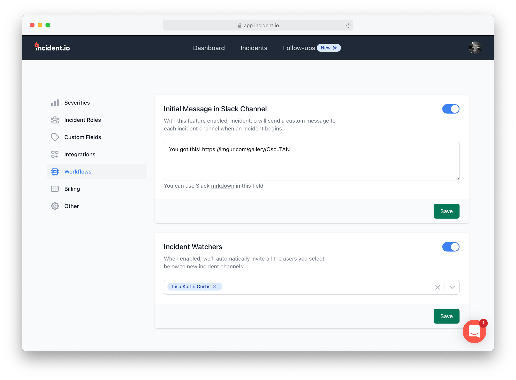
Task: Click the Severities bar chart icon
Action: point(55,103)
